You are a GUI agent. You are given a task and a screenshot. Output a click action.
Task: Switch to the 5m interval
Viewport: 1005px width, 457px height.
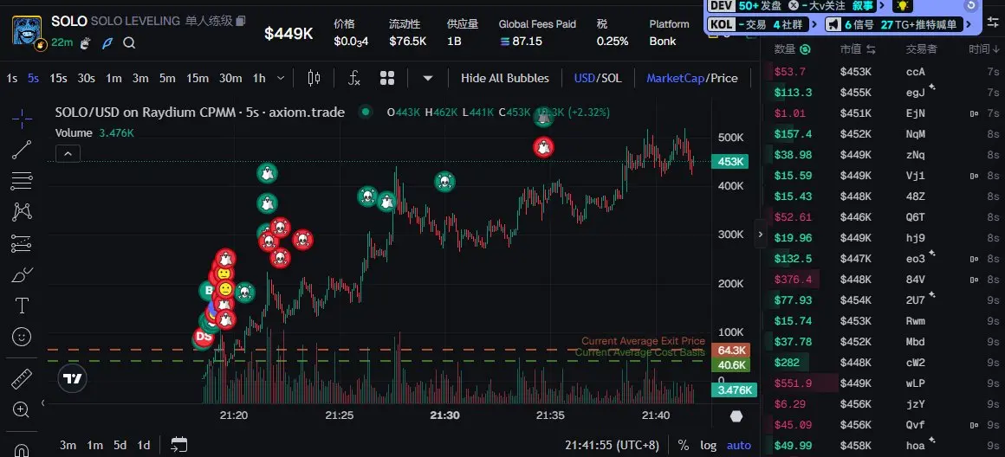coord(167,78)
